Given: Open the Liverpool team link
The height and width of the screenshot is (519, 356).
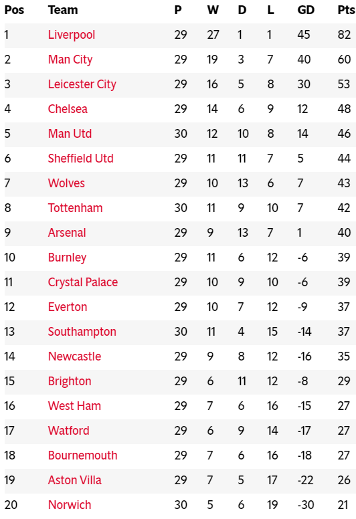Looking at the screenshot, I should [x=71, y=35].
